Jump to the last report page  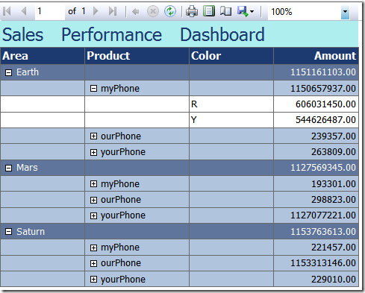pyautogui.click(x=113, y=11)
